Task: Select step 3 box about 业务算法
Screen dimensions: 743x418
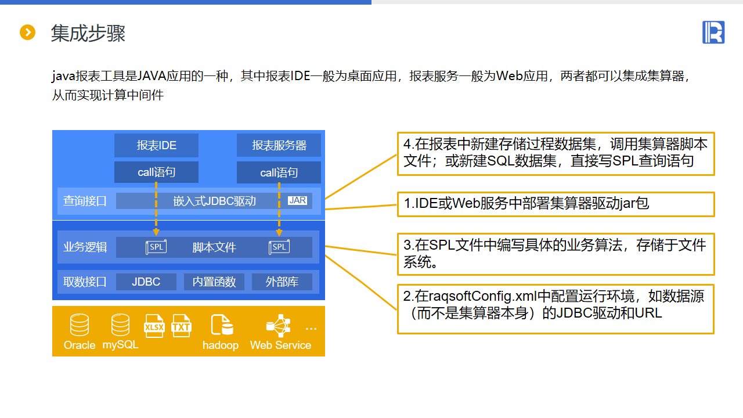Action: click(556, 254)
